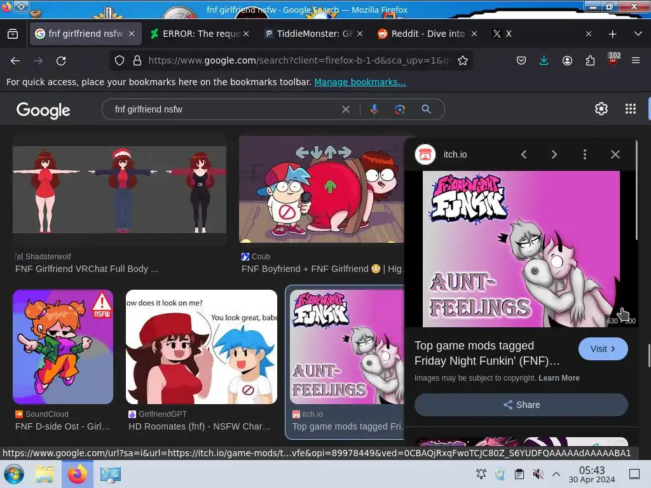Click the 'FNF D-side Ost - Girl' caption

63,426
